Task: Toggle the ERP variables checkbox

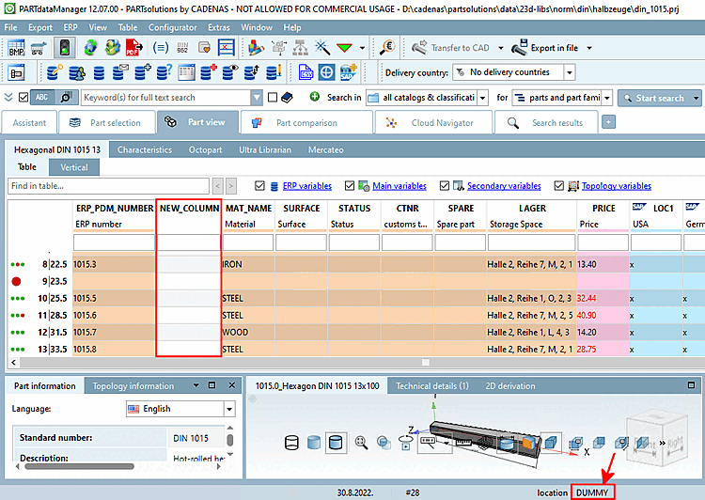Action: pos(260,186)
